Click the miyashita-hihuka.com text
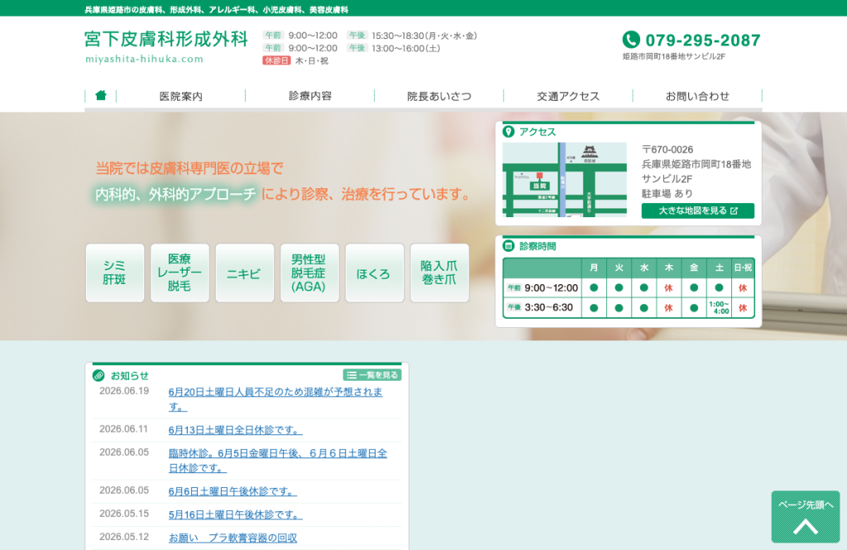847x550 pixels. click(x=144, y=59)
